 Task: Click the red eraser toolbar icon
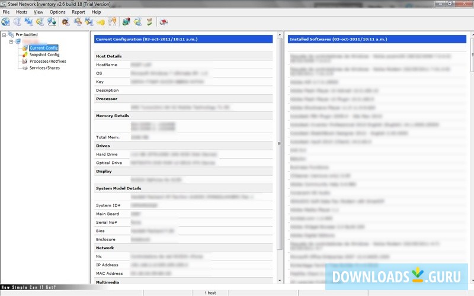click(164, 22)
